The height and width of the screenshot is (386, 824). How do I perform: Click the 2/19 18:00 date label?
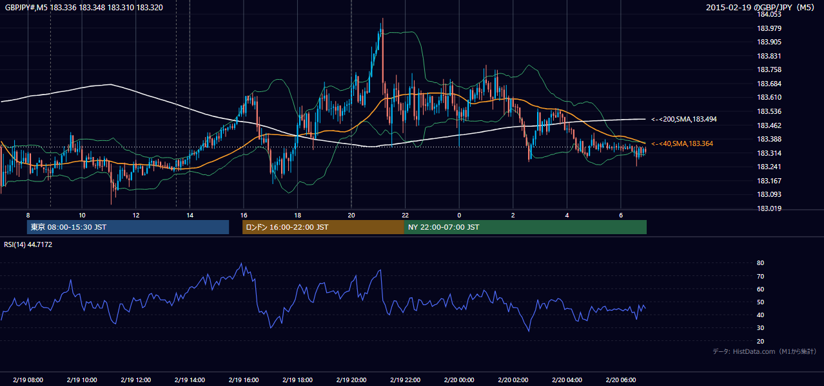point(297,380)
